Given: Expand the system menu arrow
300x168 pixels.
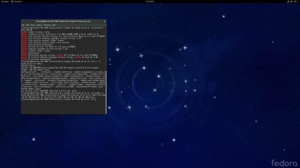Looking at the screenshot, I should 298,1.
